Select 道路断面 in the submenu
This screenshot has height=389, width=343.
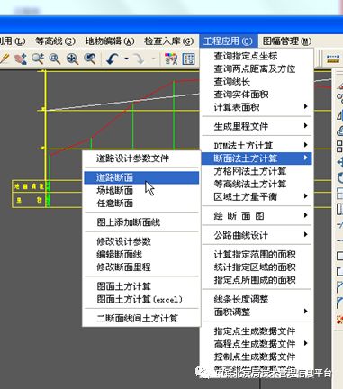(141, 177)
